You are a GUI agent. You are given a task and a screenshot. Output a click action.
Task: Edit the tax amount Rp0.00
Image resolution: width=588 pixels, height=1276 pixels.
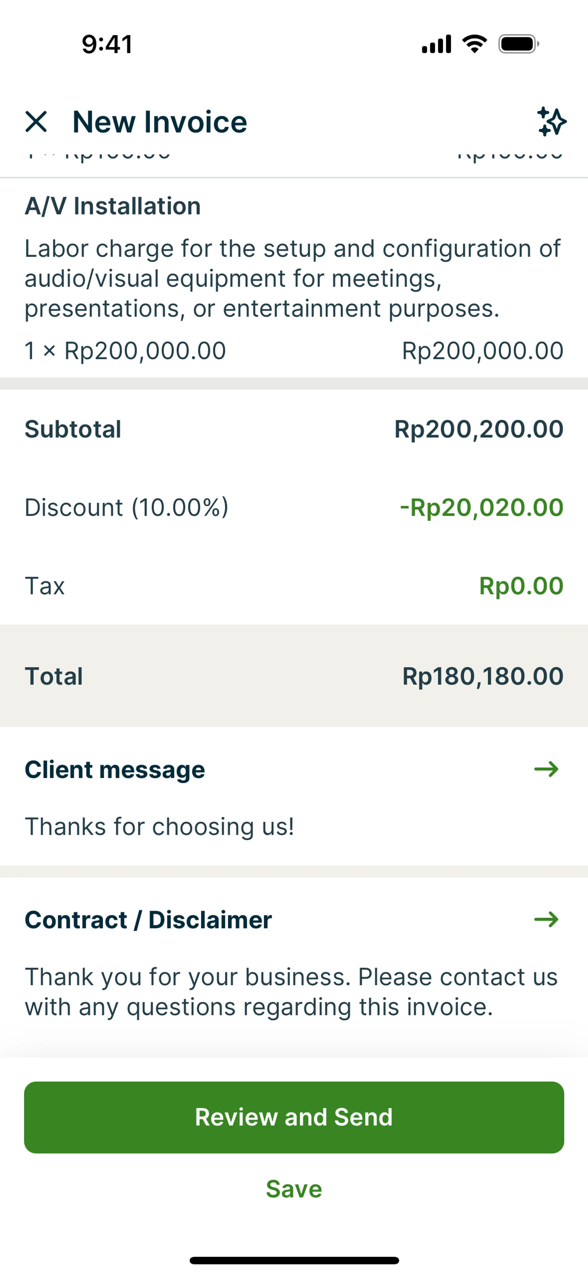click(x=521, y=586)
